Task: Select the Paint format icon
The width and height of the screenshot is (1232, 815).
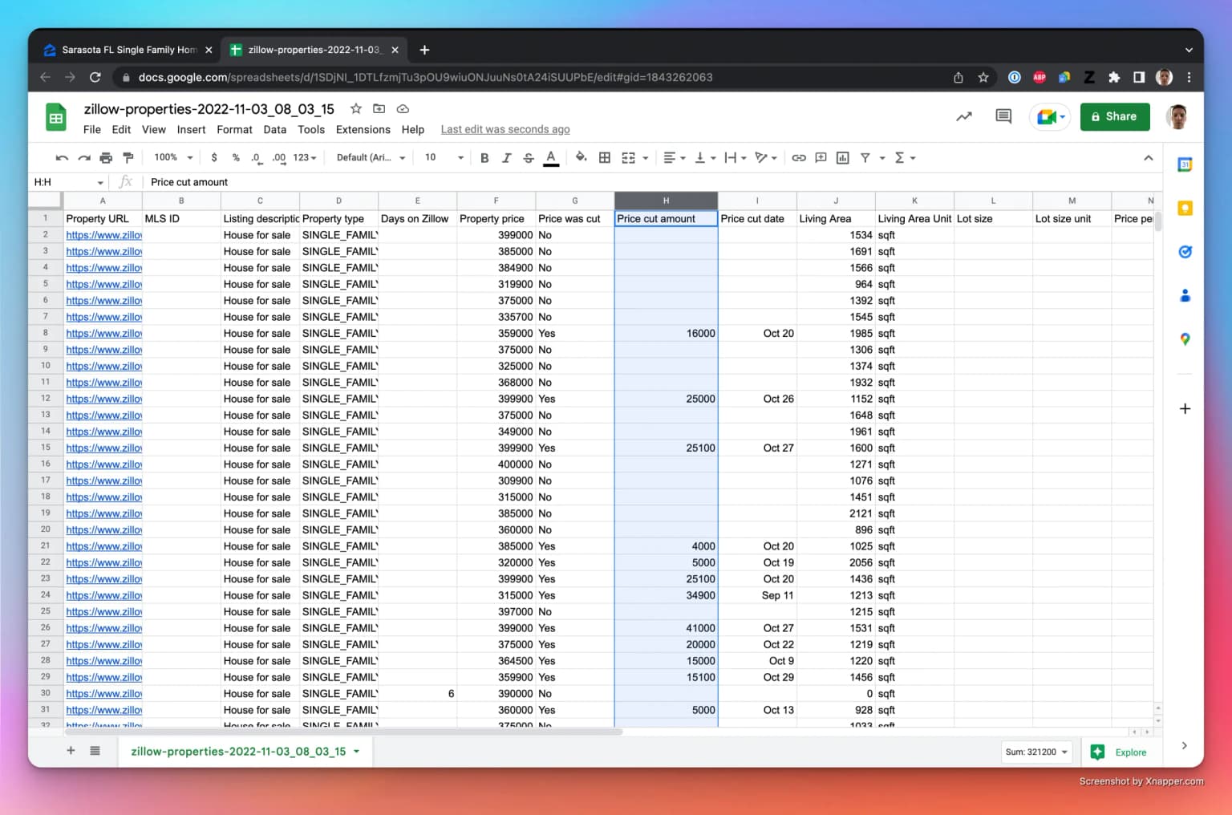Action: click(128, 158)
